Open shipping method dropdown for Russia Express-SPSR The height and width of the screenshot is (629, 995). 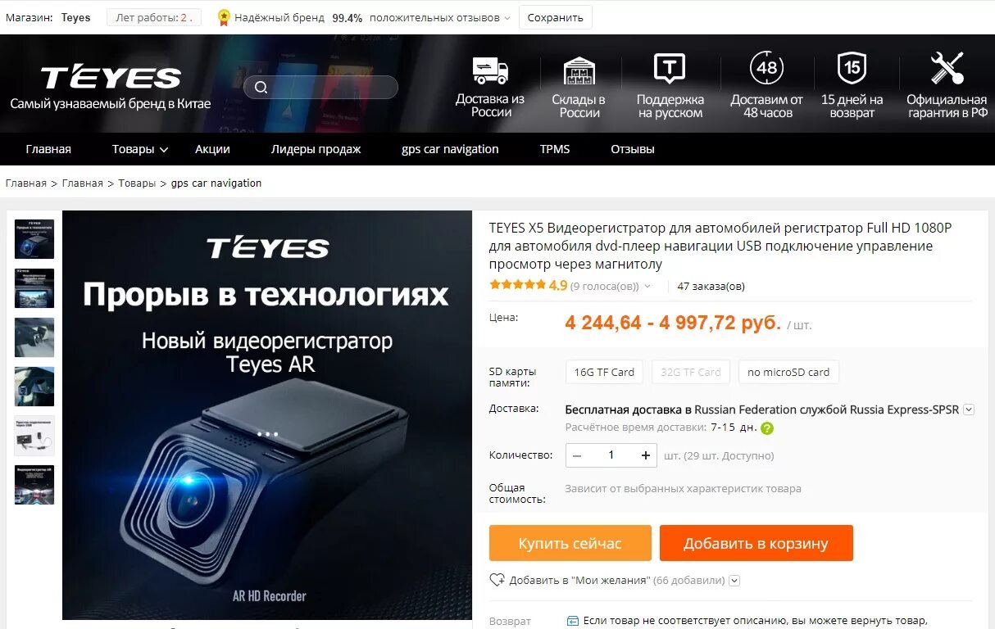[x=969, y=410]
